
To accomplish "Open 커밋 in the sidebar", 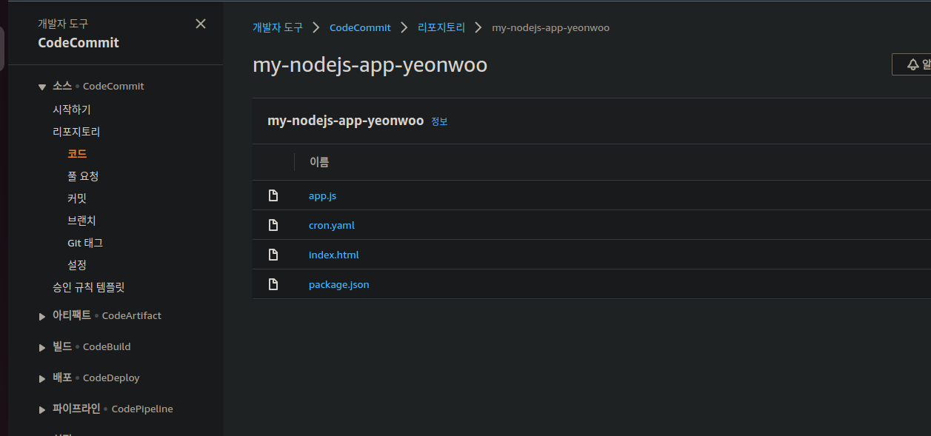I will (77, 198).
